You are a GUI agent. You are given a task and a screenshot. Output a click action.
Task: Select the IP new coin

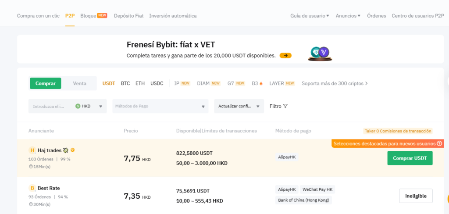tap(182, 83)
